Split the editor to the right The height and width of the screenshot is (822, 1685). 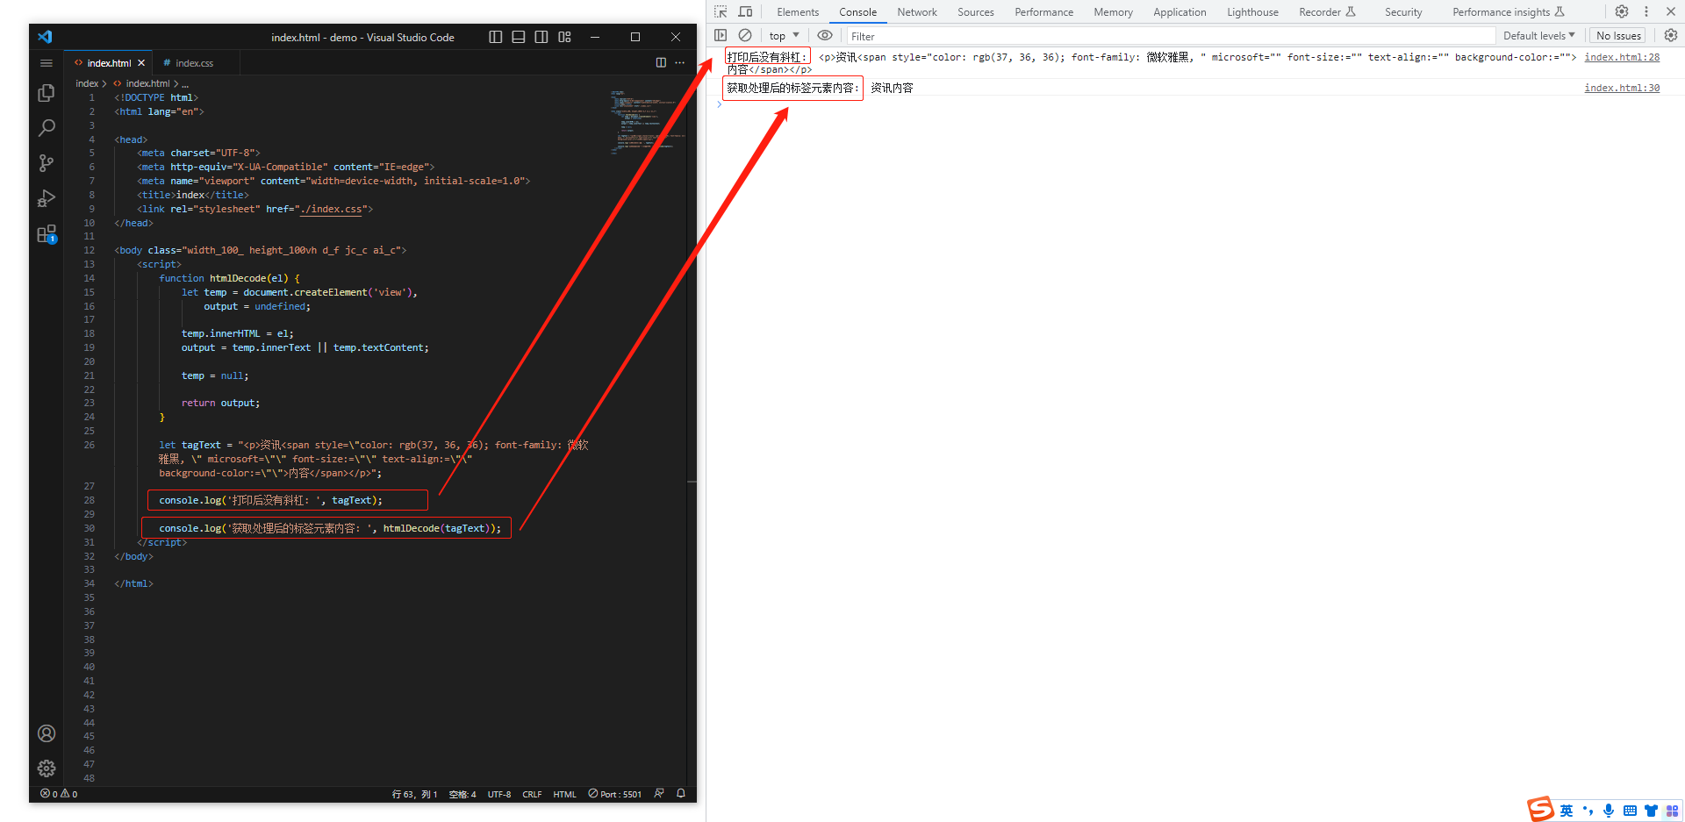[x=661, y=62]
